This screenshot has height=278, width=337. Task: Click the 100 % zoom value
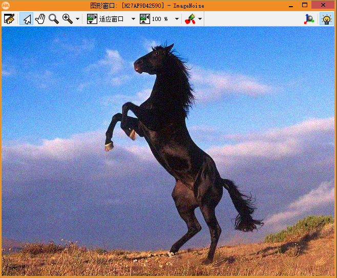pyautogui.click(x=160, y=19)
